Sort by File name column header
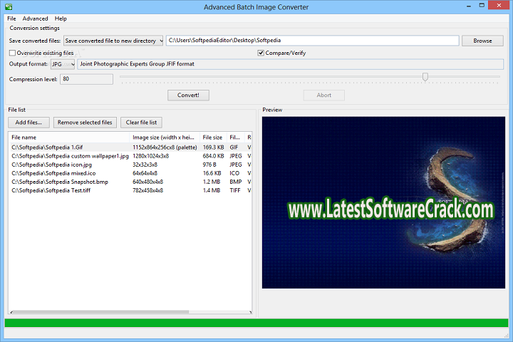Viewport: 513px width, 342px height. point(69,138)
